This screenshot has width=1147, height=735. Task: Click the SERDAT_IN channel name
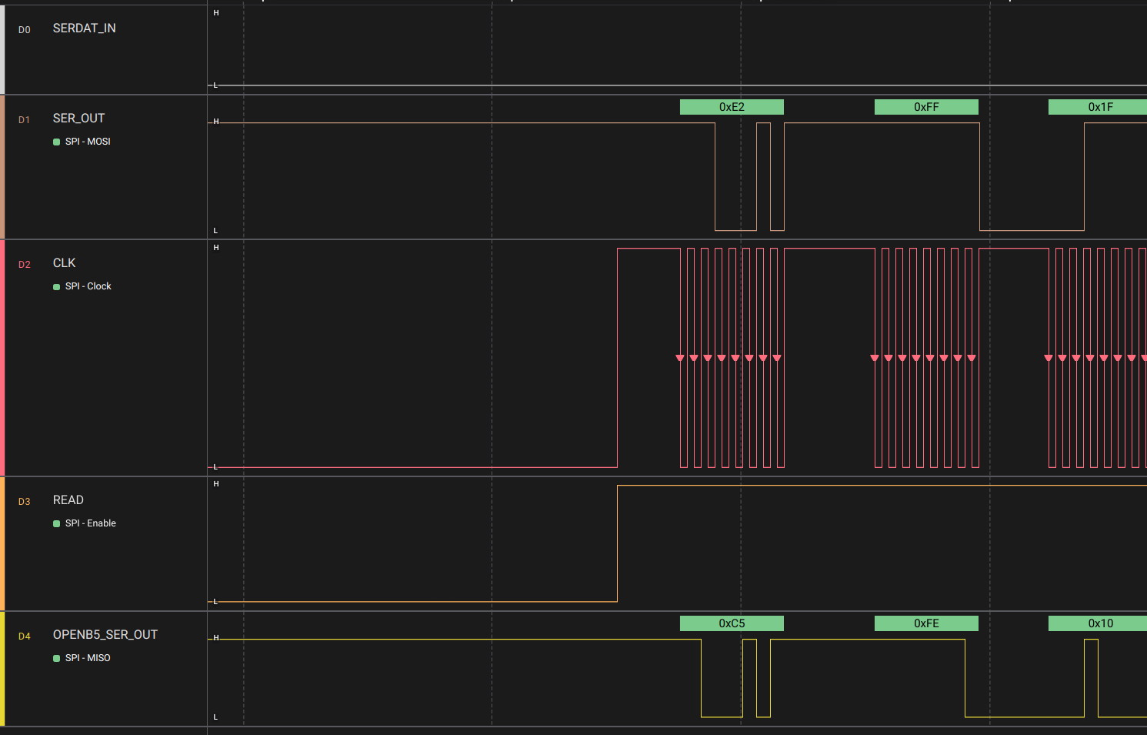84,28
